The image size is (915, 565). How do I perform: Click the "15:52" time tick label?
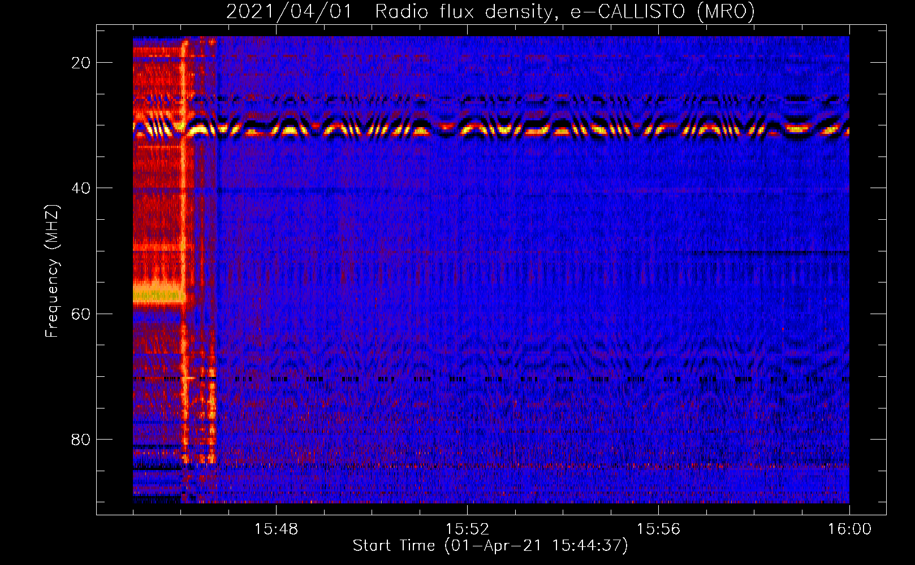coord(467,529)
